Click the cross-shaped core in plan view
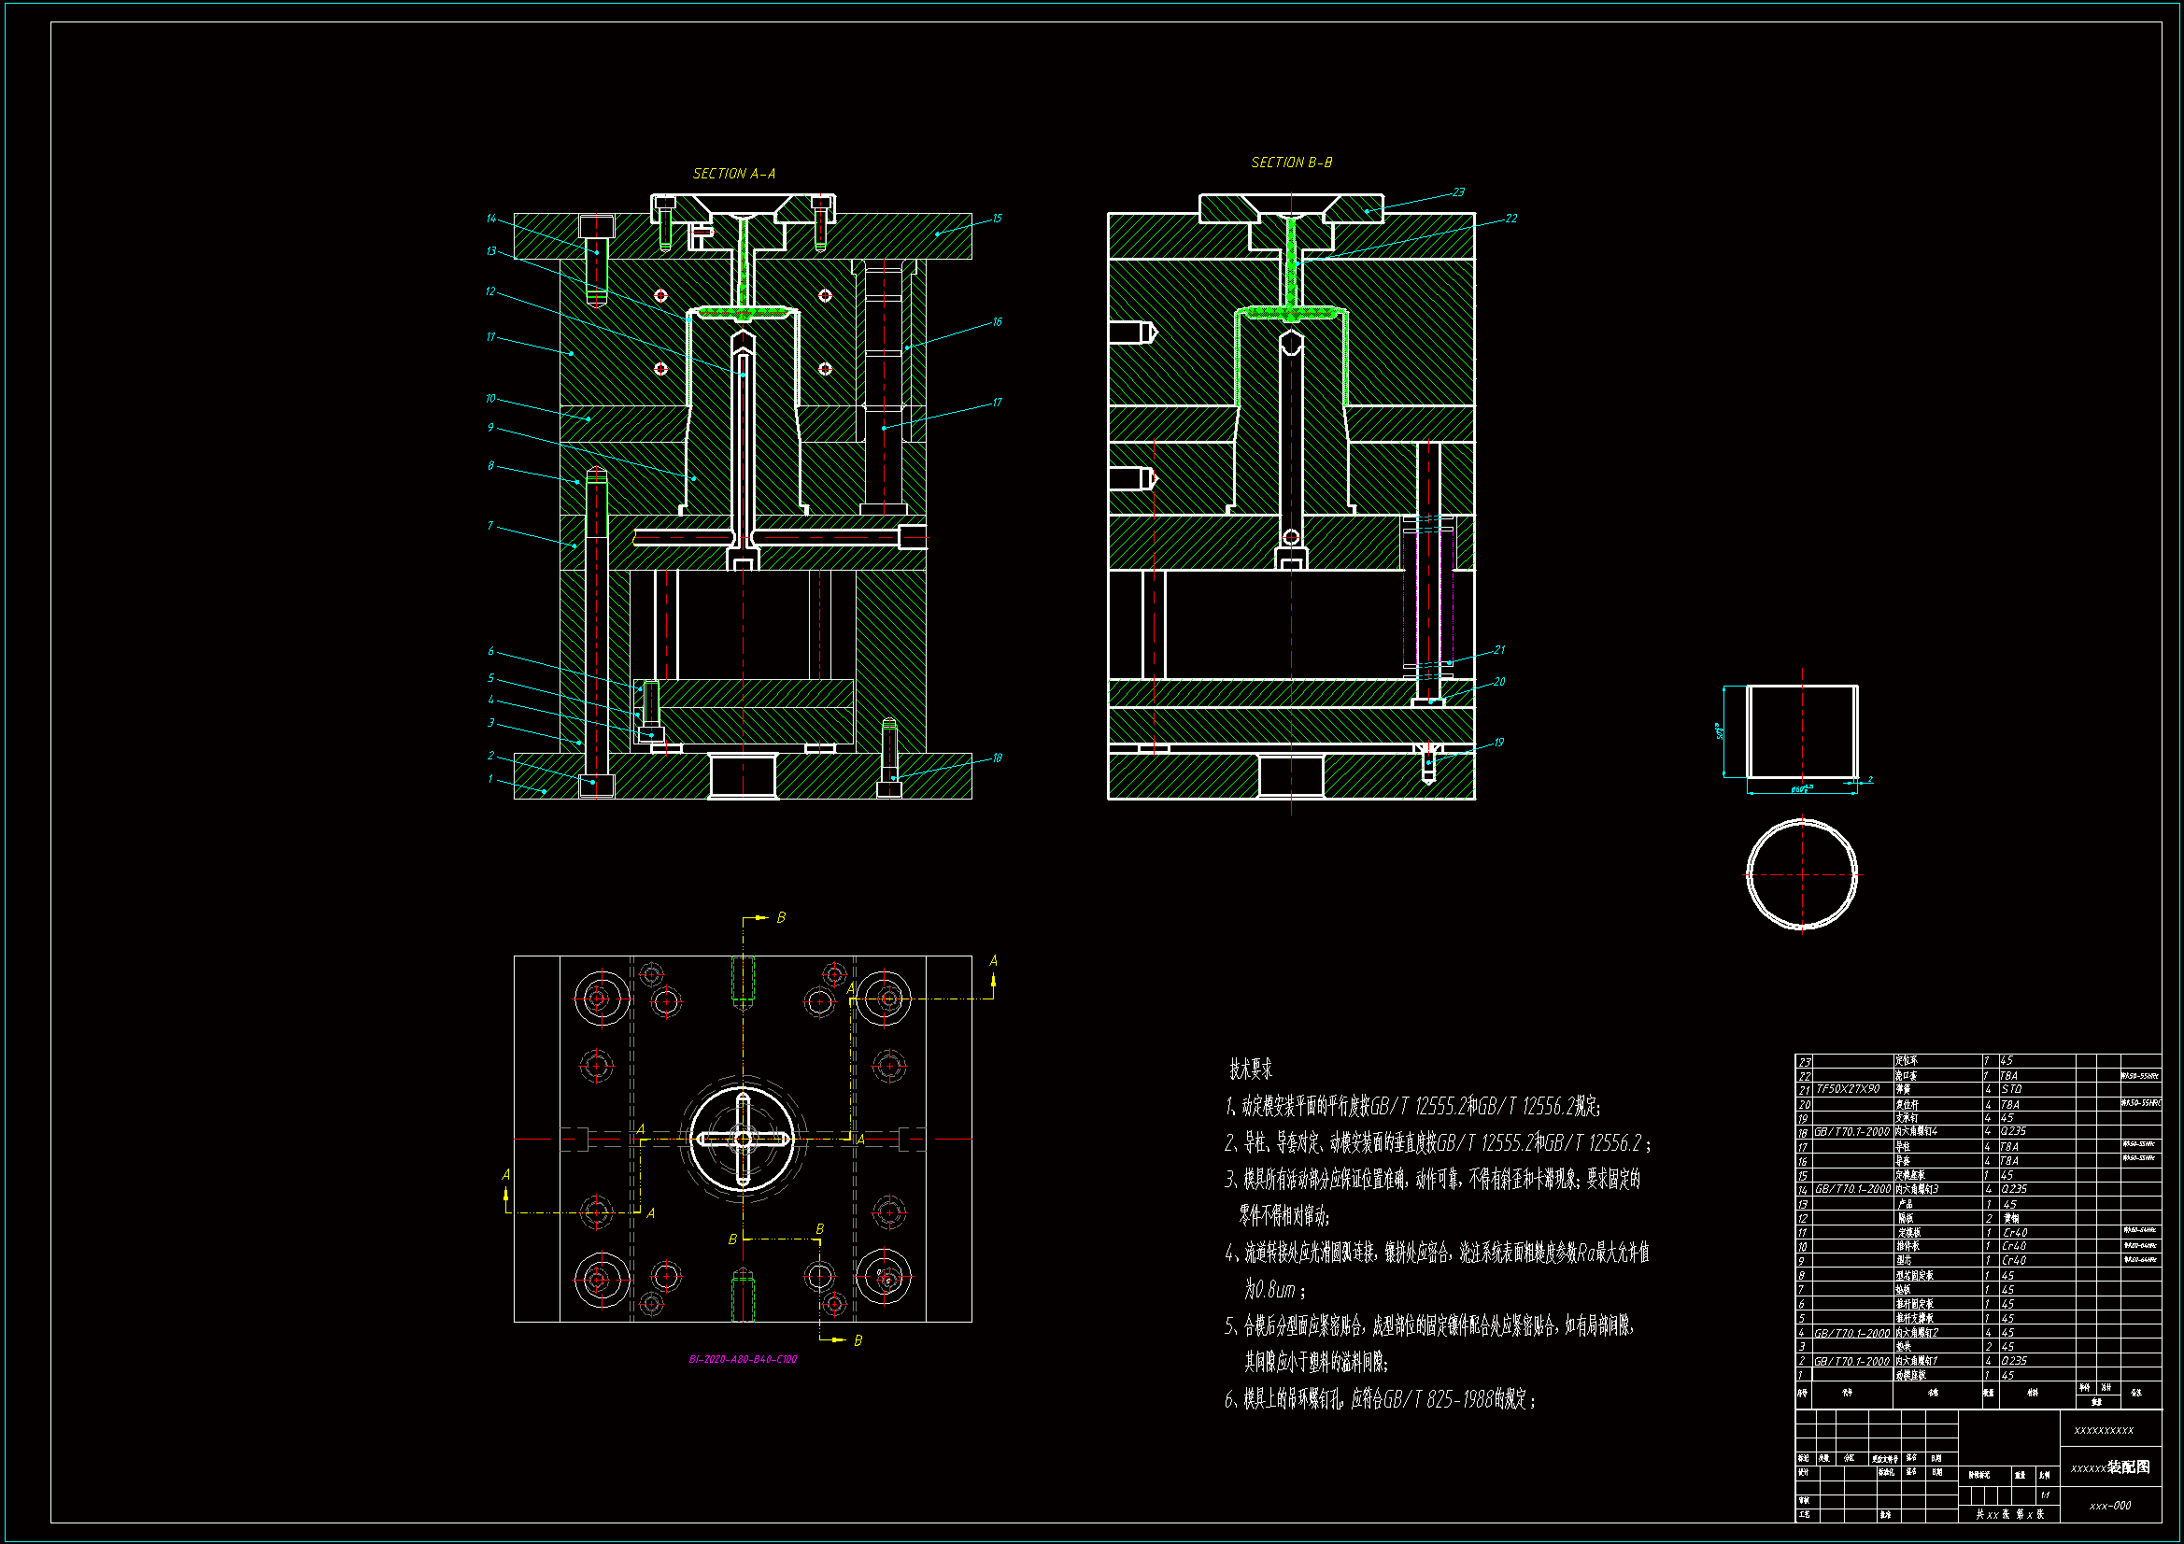 coord(743,1139)
